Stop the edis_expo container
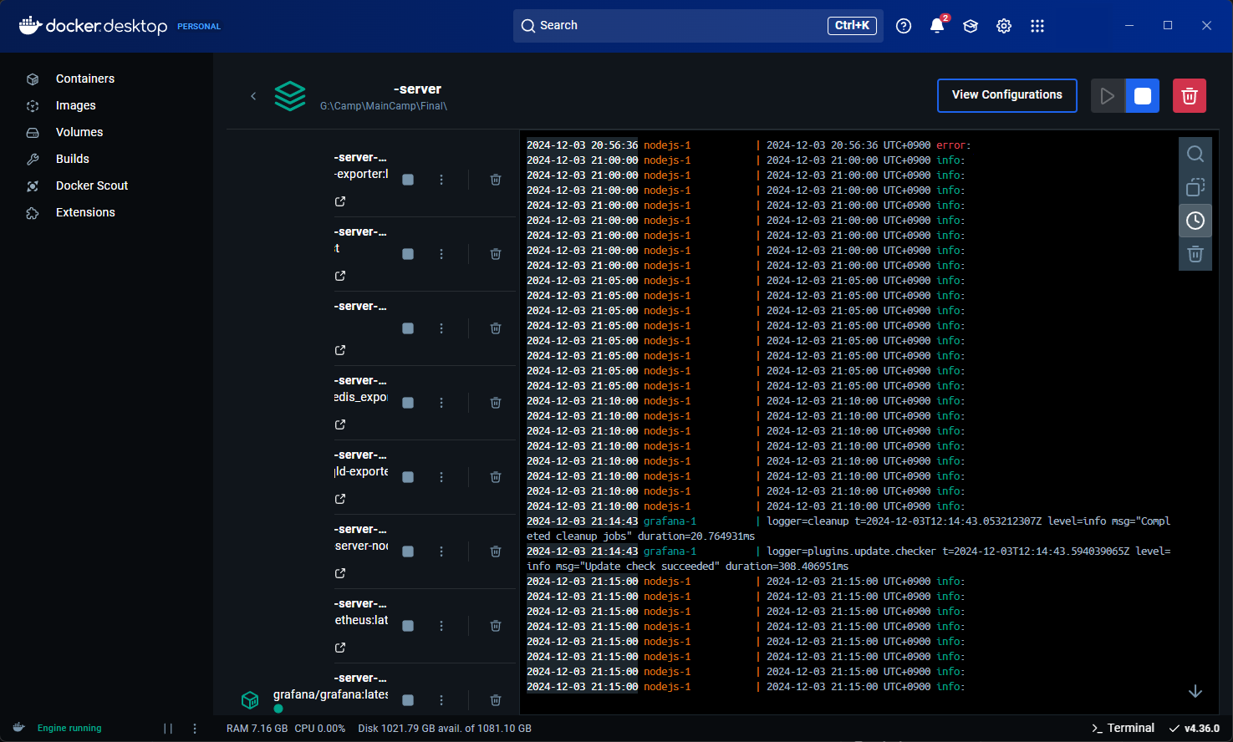 pyautogui.click(x=408, y=403)
